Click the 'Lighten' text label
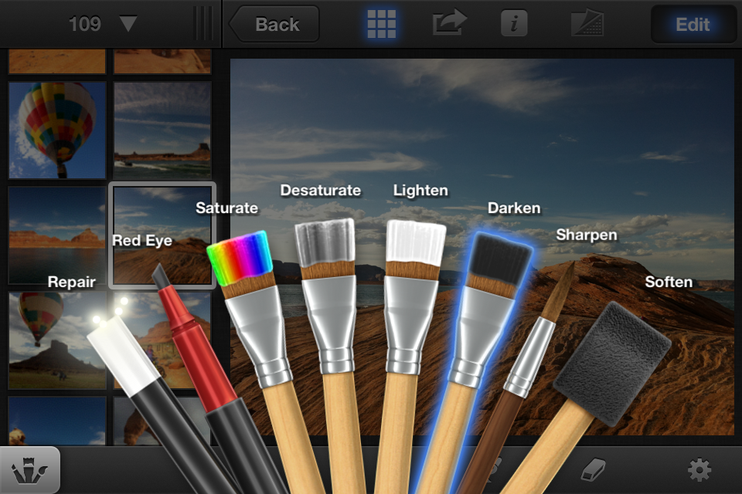Screen dimensions: 742x494 tap(420, 190)
